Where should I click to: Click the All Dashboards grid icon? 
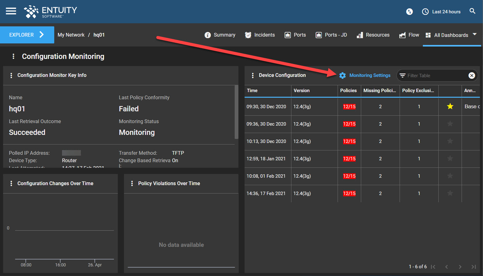coord(428,35)
